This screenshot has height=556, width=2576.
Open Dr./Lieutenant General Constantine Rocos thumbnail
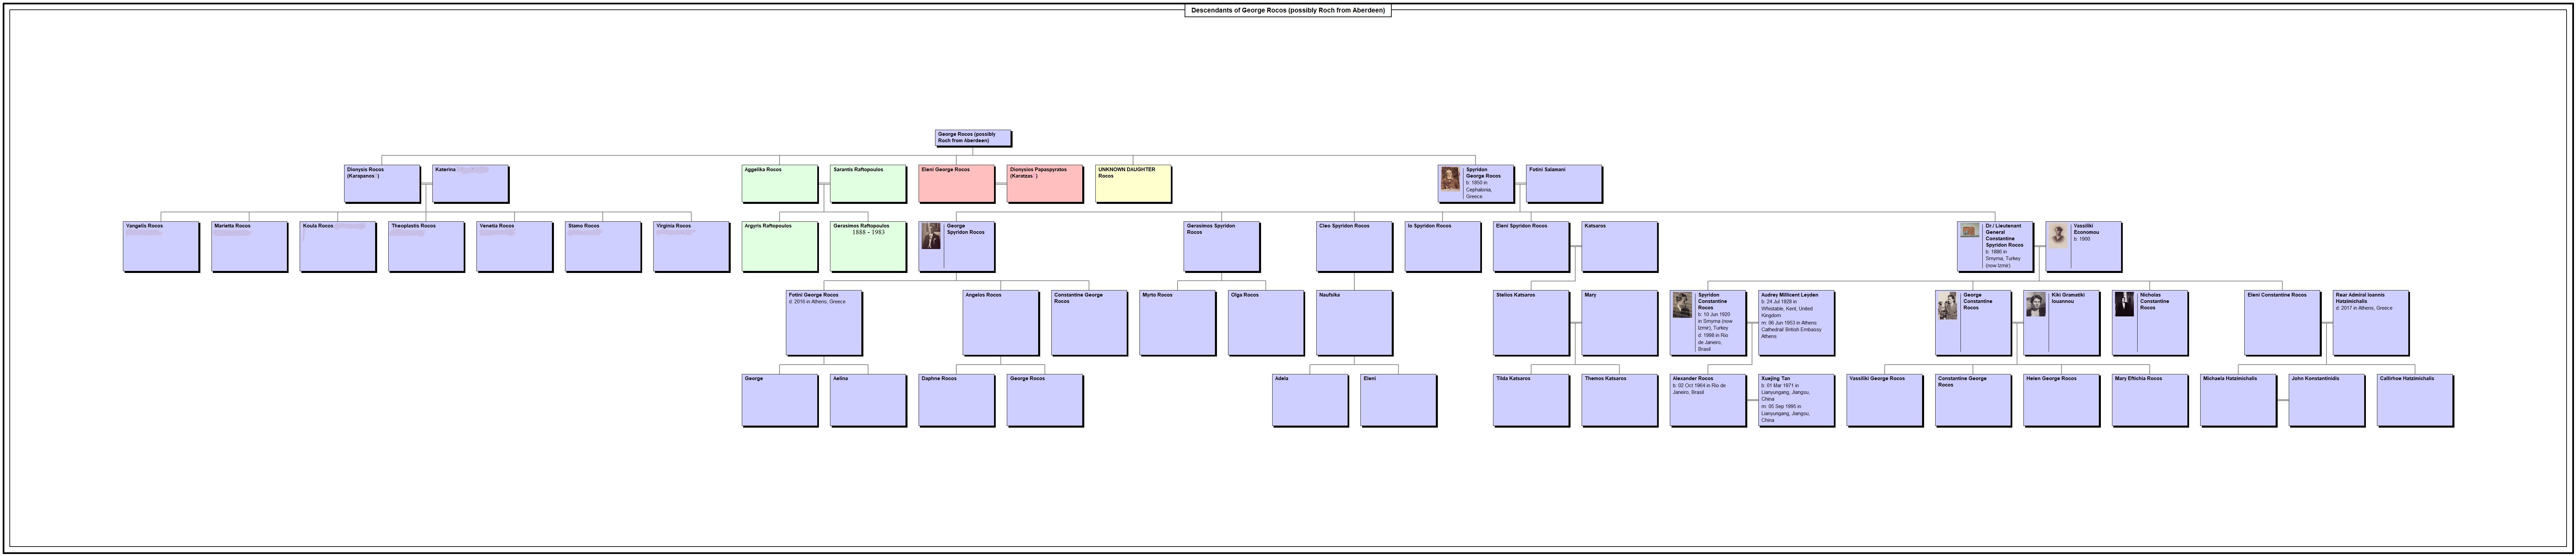(1970, 230)
